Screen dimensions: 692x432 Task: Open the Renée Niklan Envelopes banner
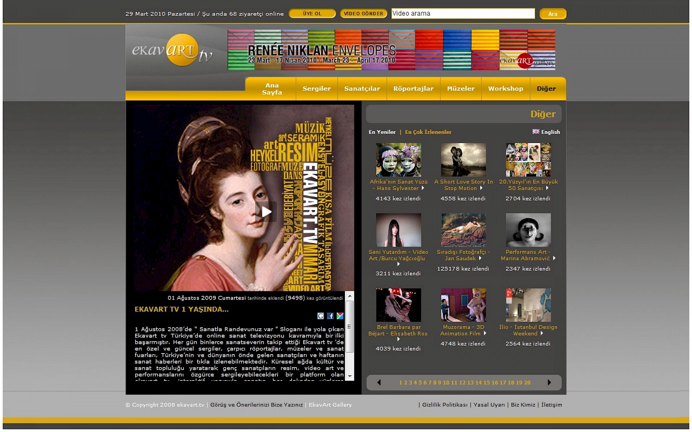pyautogui.click(x=391, y=50)
